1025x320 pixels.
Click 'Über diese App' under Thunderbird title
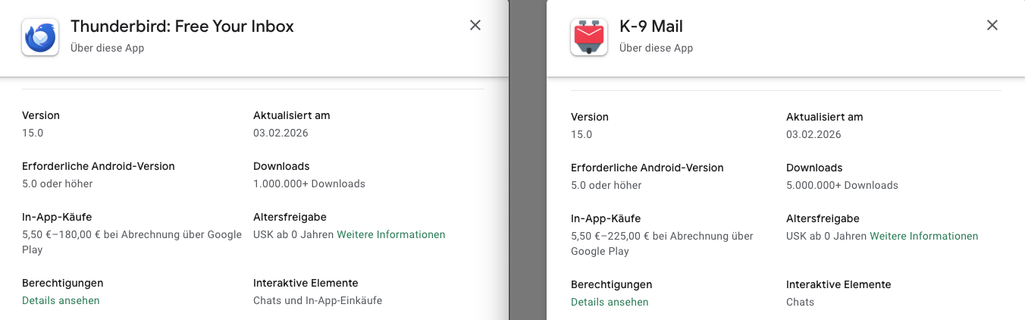point(107,48)
